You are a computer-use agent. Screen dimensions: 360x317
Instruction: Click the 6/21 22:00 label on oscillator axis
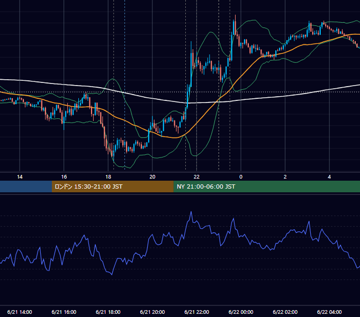[x=197, y=312]
